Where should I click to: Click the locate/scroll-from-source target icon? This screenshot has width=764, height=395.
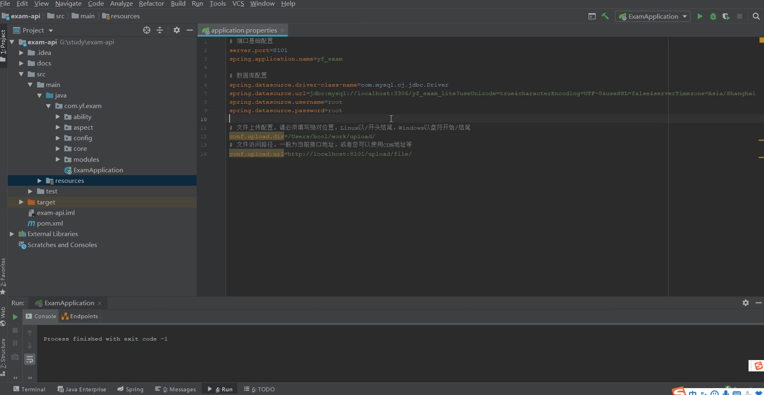[147, 30]
